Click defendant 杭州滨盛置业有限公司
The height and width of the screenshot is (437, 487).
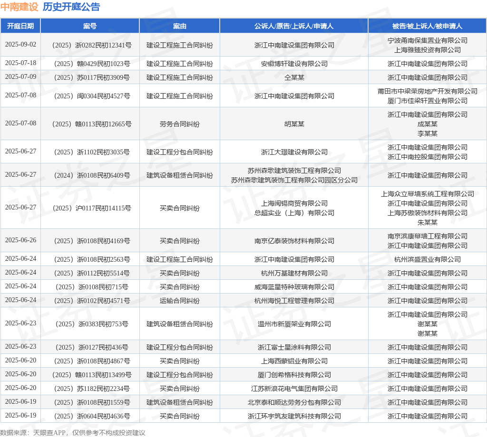pos(428,260)
